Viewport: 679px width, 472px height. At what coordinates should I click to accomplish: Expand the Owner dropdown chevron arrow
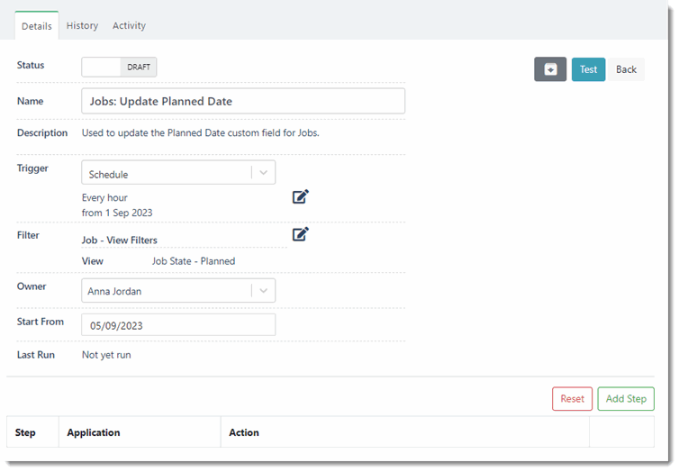[263, 291]
